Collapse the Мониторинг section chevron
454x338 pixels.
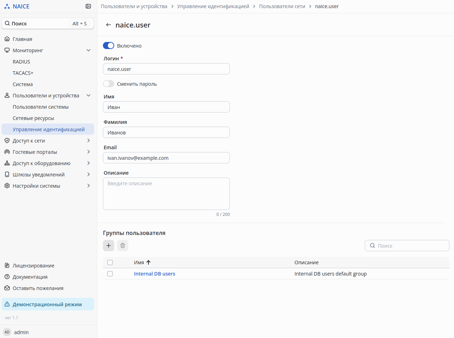click(88, 50)
